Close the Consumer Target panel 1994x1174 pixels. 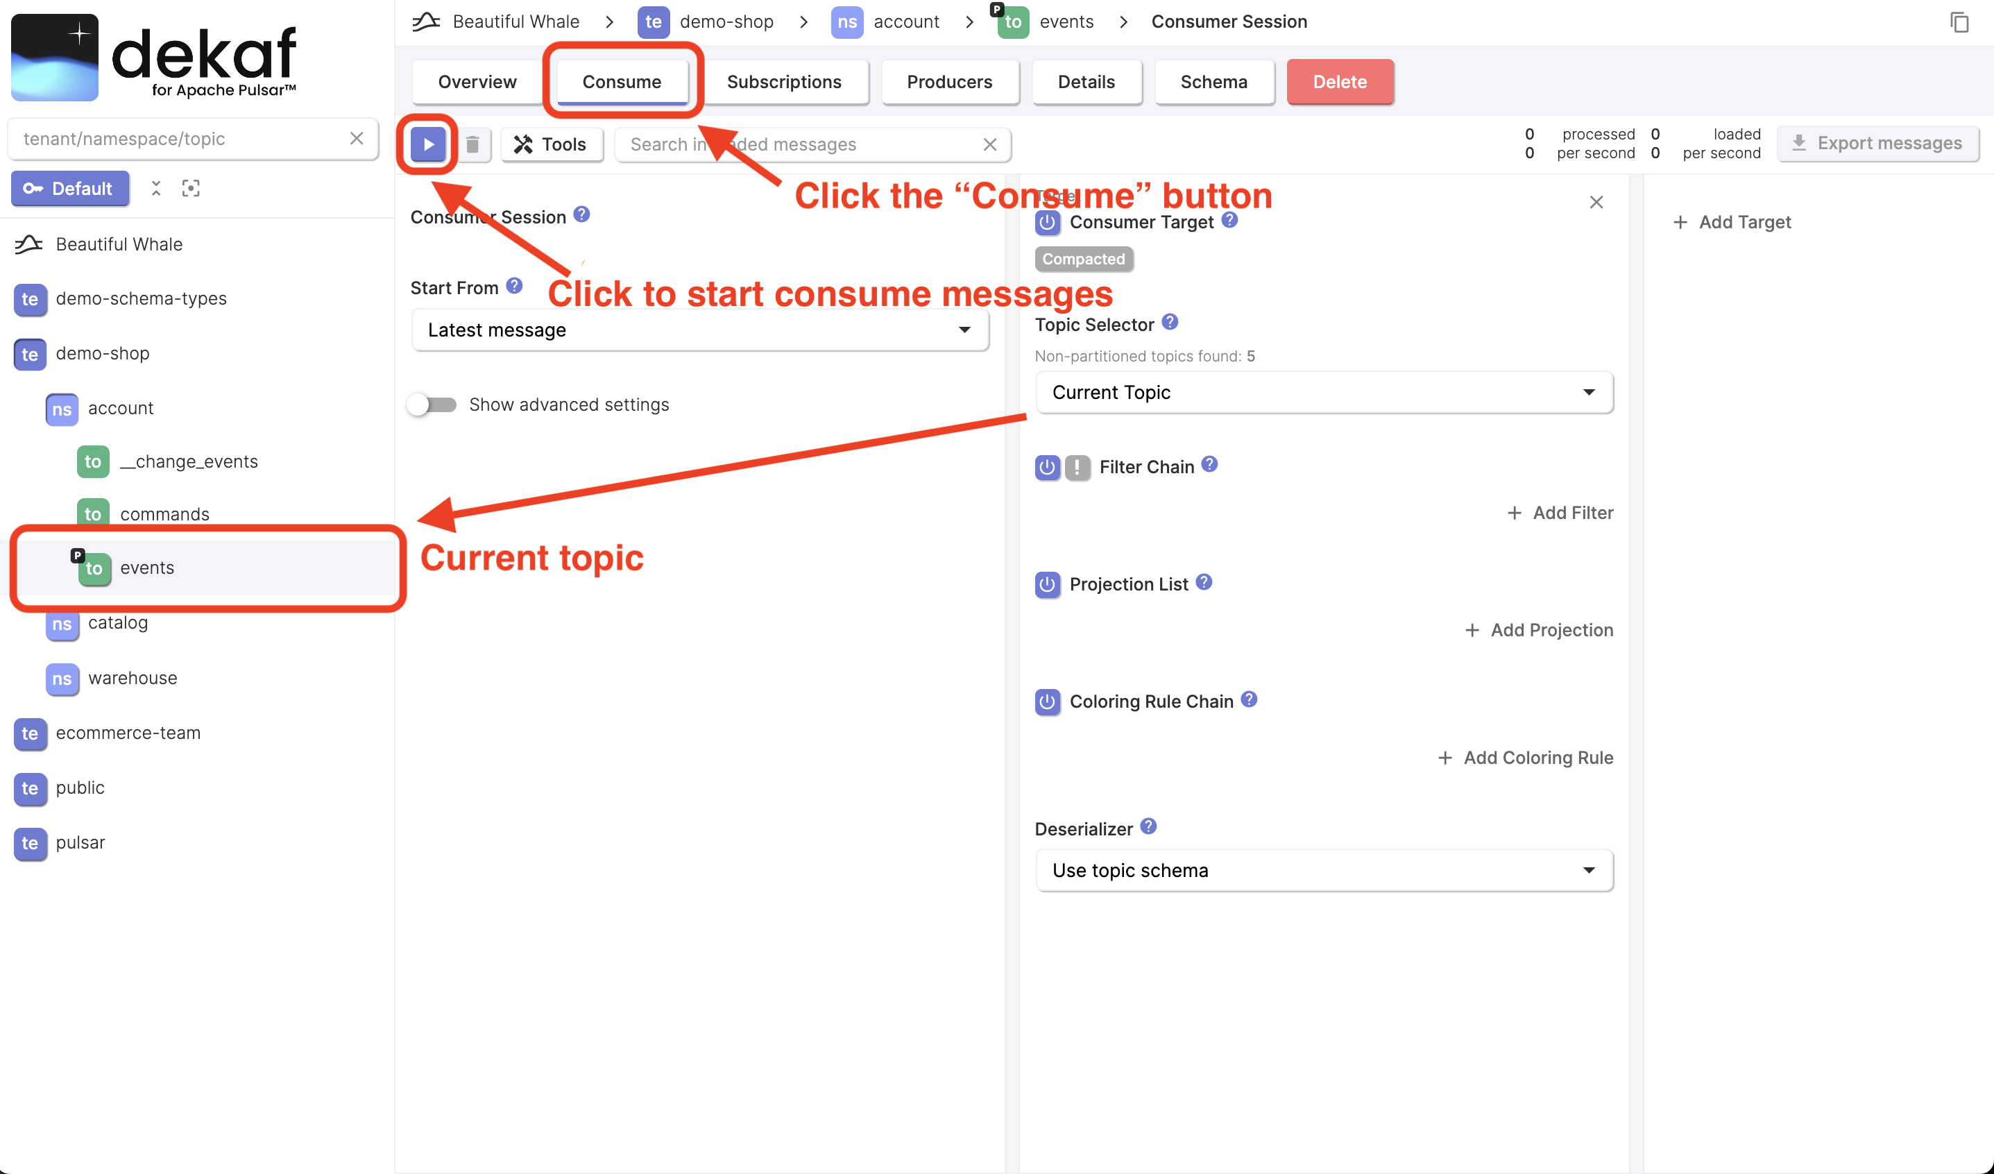1596,203
